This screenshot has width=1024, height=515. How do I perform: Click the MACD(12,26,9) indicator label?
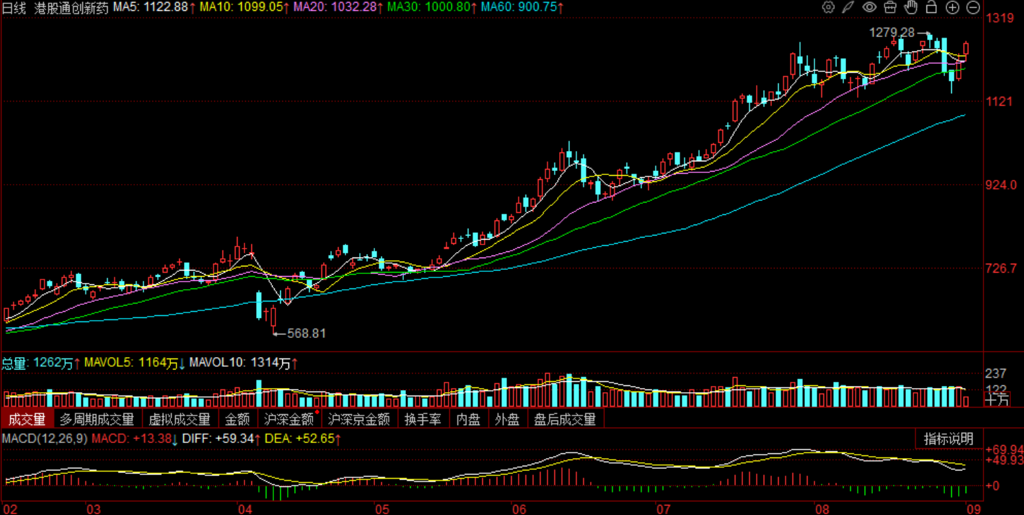click(45, 438)
